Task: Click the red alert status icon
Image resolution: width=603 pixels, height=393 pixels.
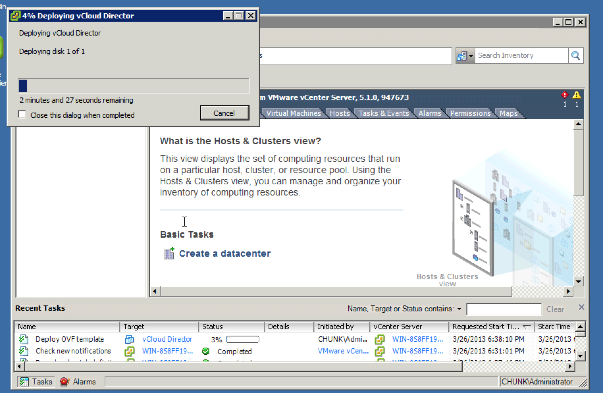Action: [x=565, y=95]
